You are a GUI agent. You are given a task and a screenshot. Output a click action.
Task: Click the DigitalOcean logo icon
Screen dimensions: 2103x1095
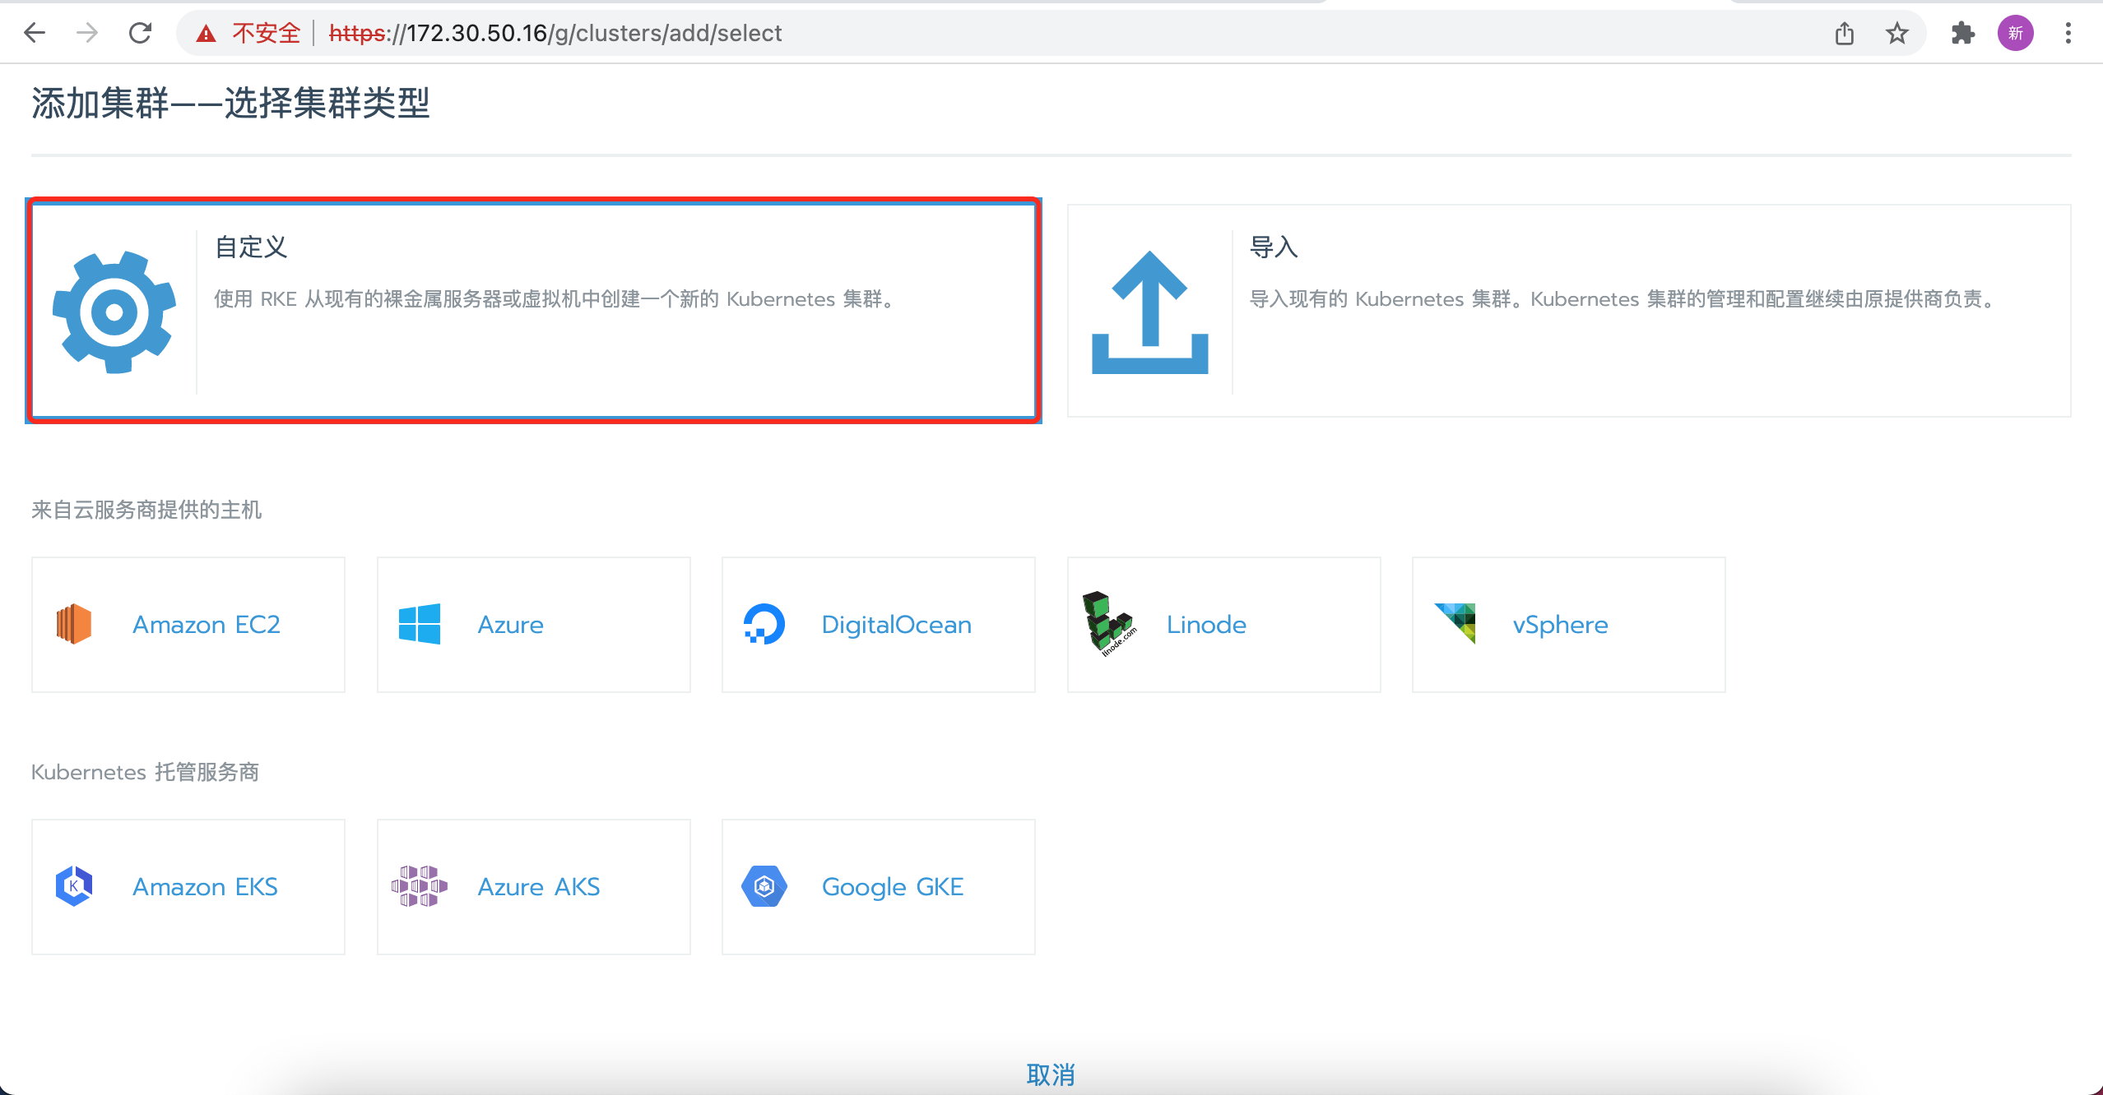coord(764,624)
